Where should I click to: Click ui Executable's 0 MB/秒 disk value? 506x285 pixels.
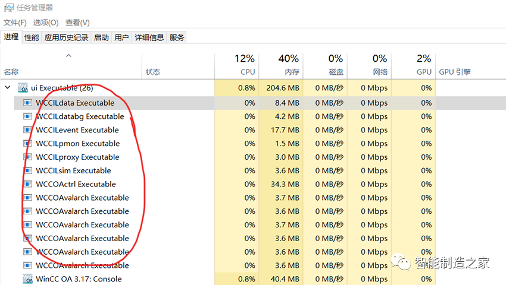pyautogui.click(x=329, y=88)
